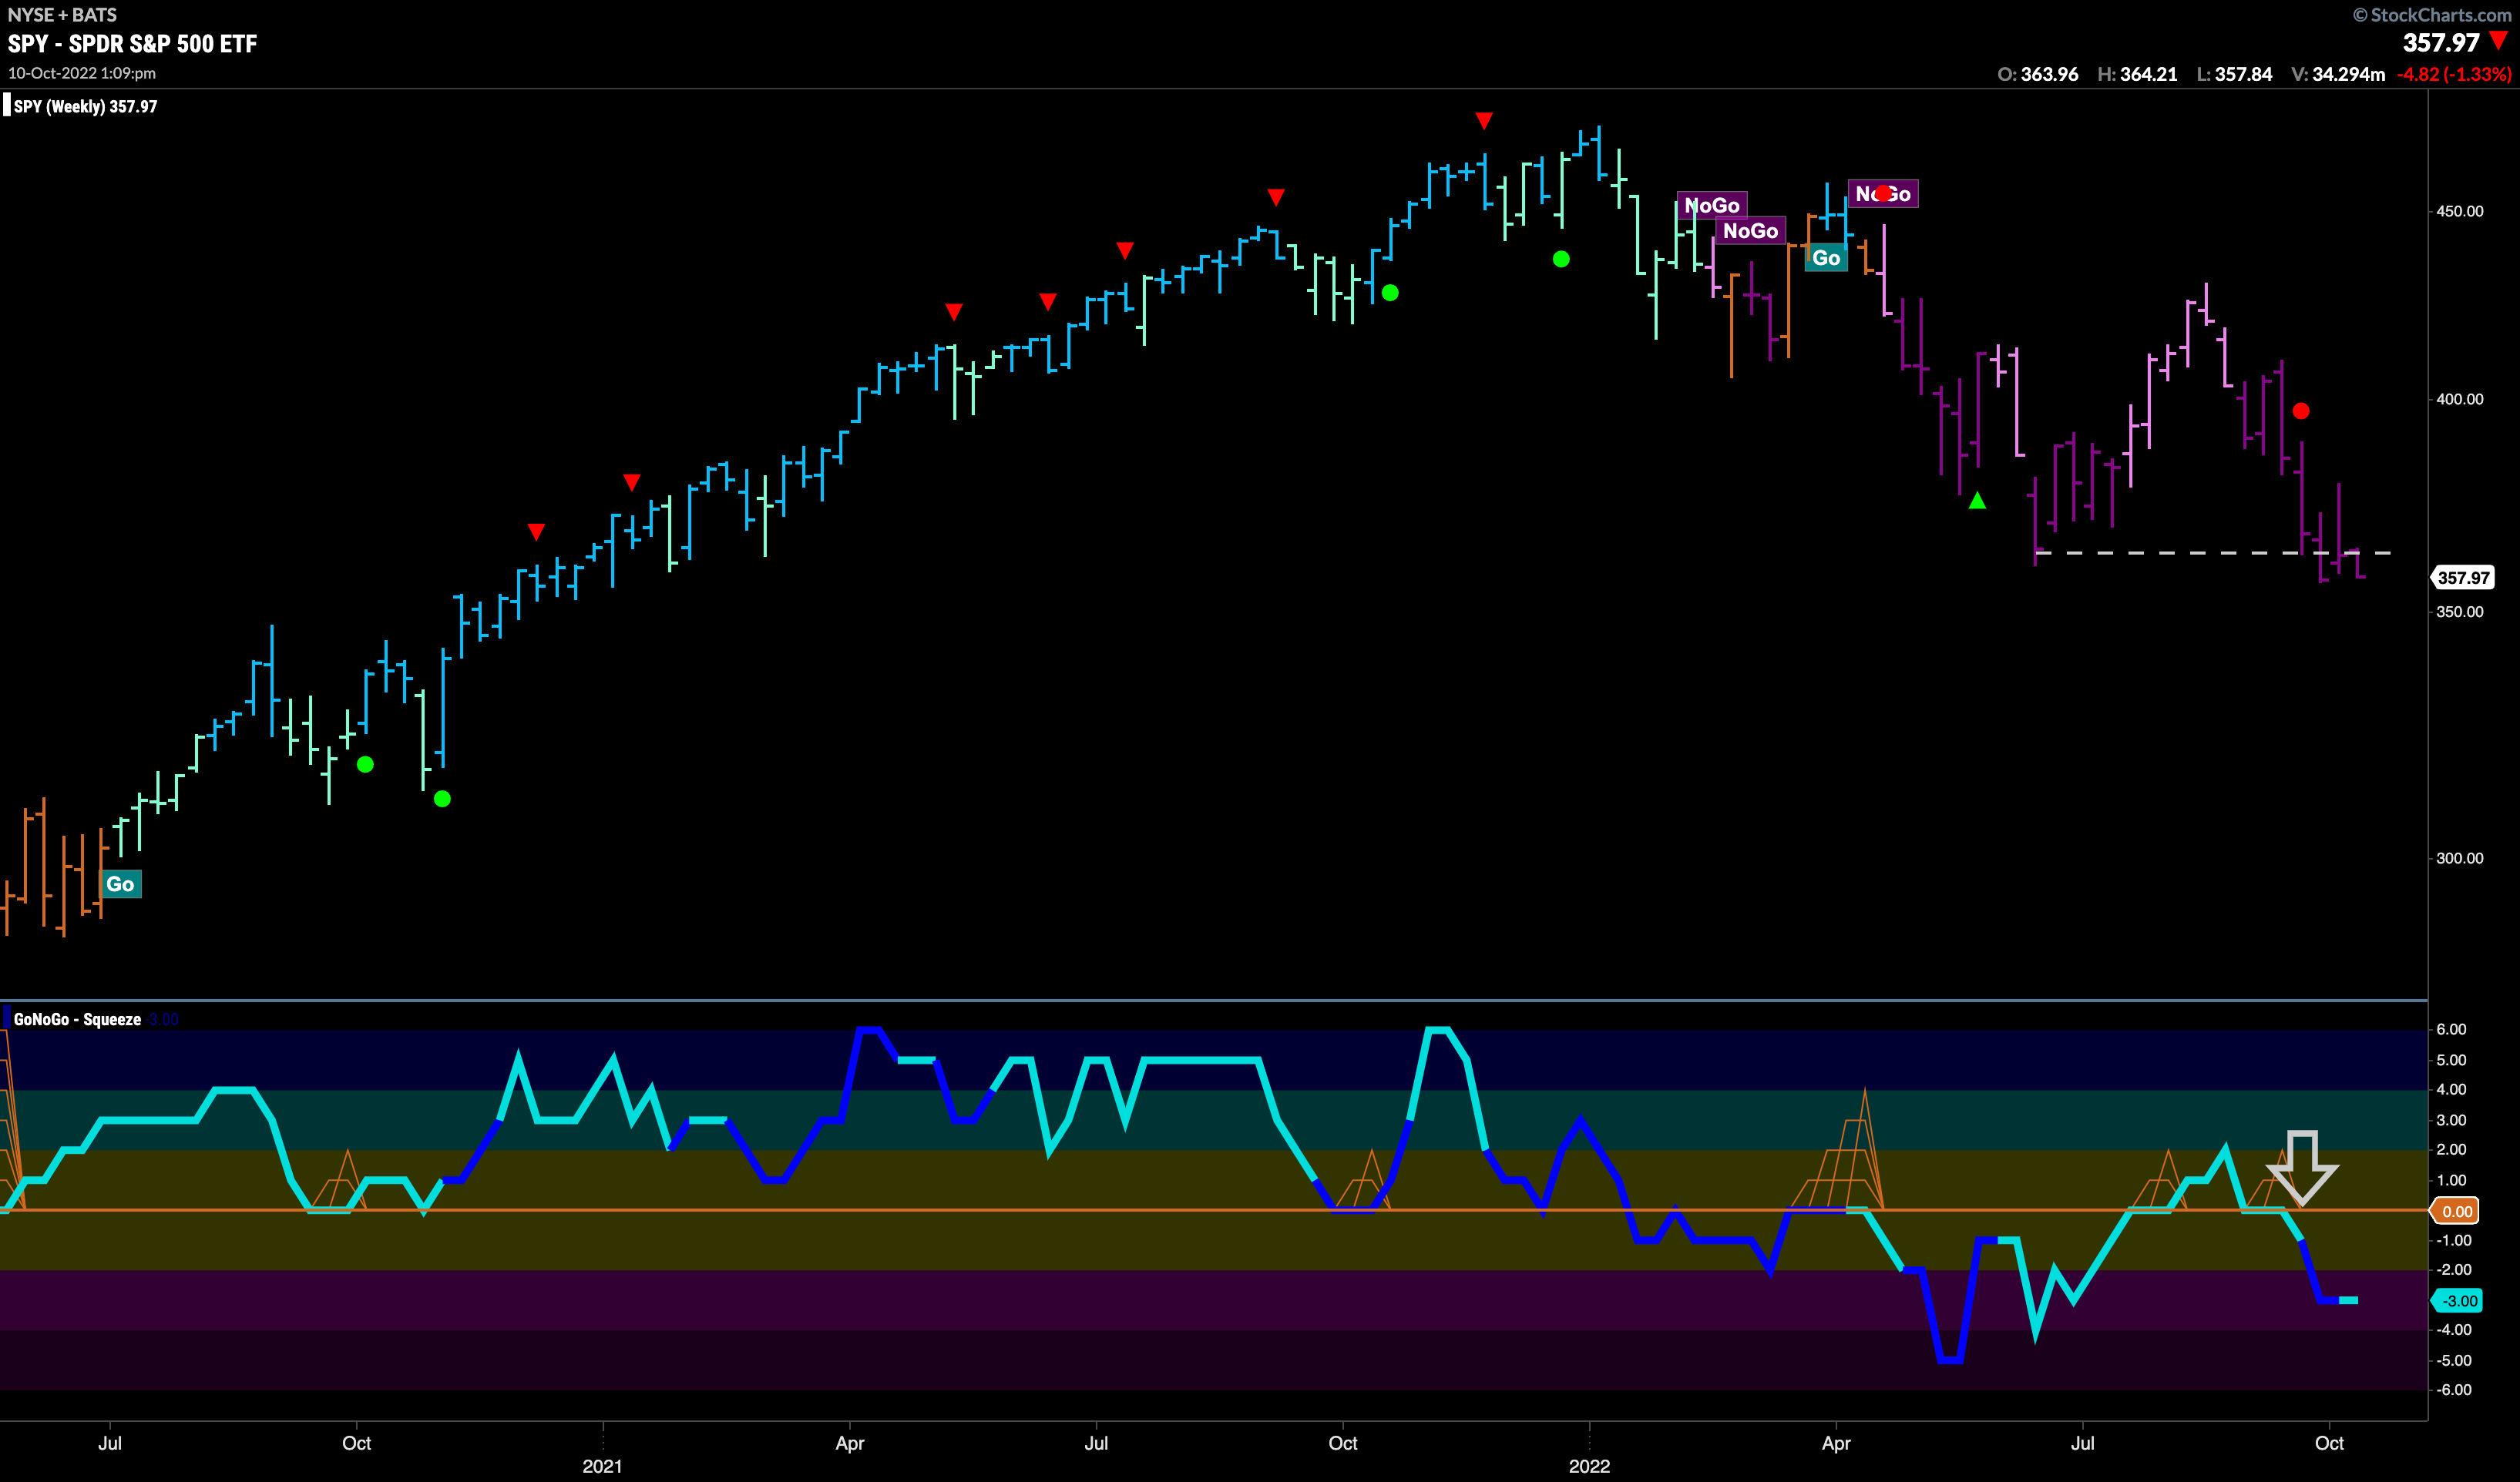This screenshot has height=1482, width=2520.
Task: Select the 350.00 price axis label
Action: [x=2459, y=612]
